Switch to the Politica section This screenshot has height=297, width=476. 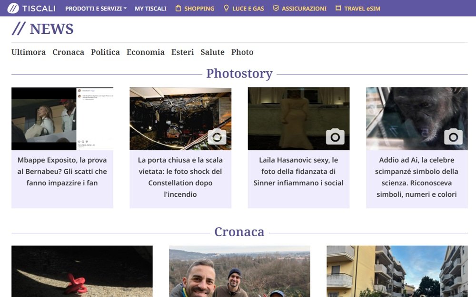(105, 52)
